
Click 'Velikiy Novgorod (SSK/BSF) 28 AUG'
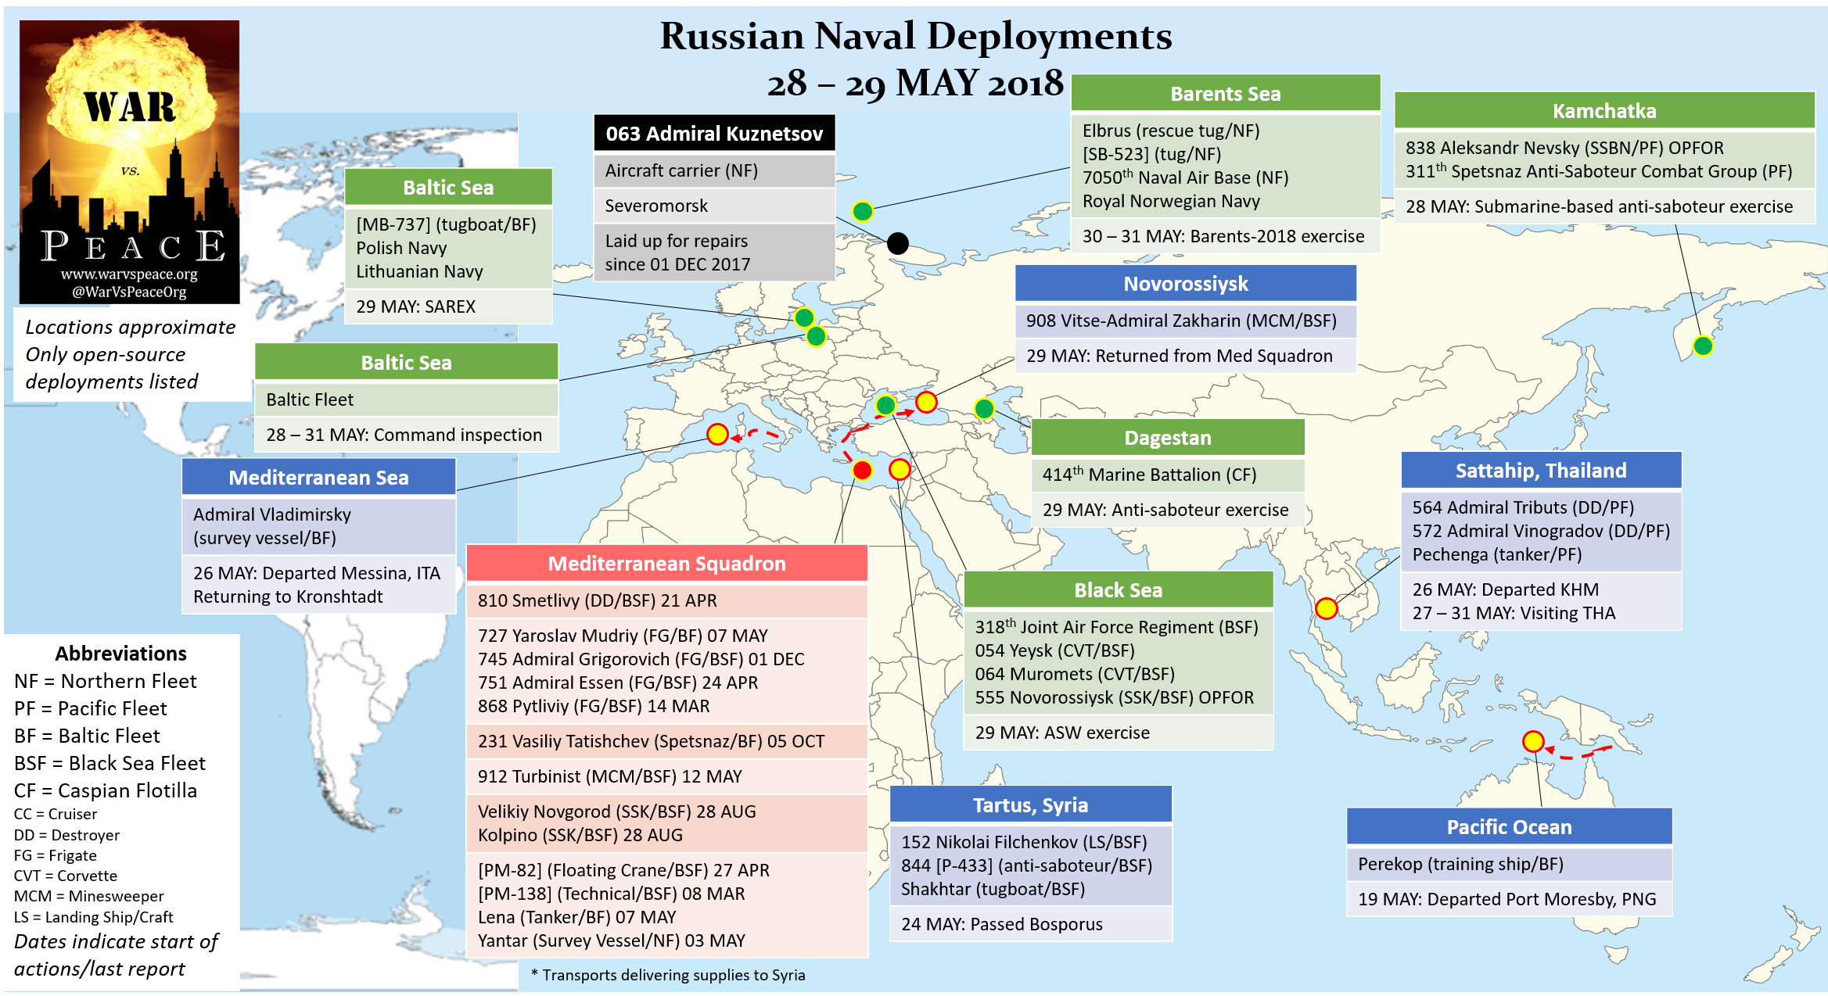(616, 811)
